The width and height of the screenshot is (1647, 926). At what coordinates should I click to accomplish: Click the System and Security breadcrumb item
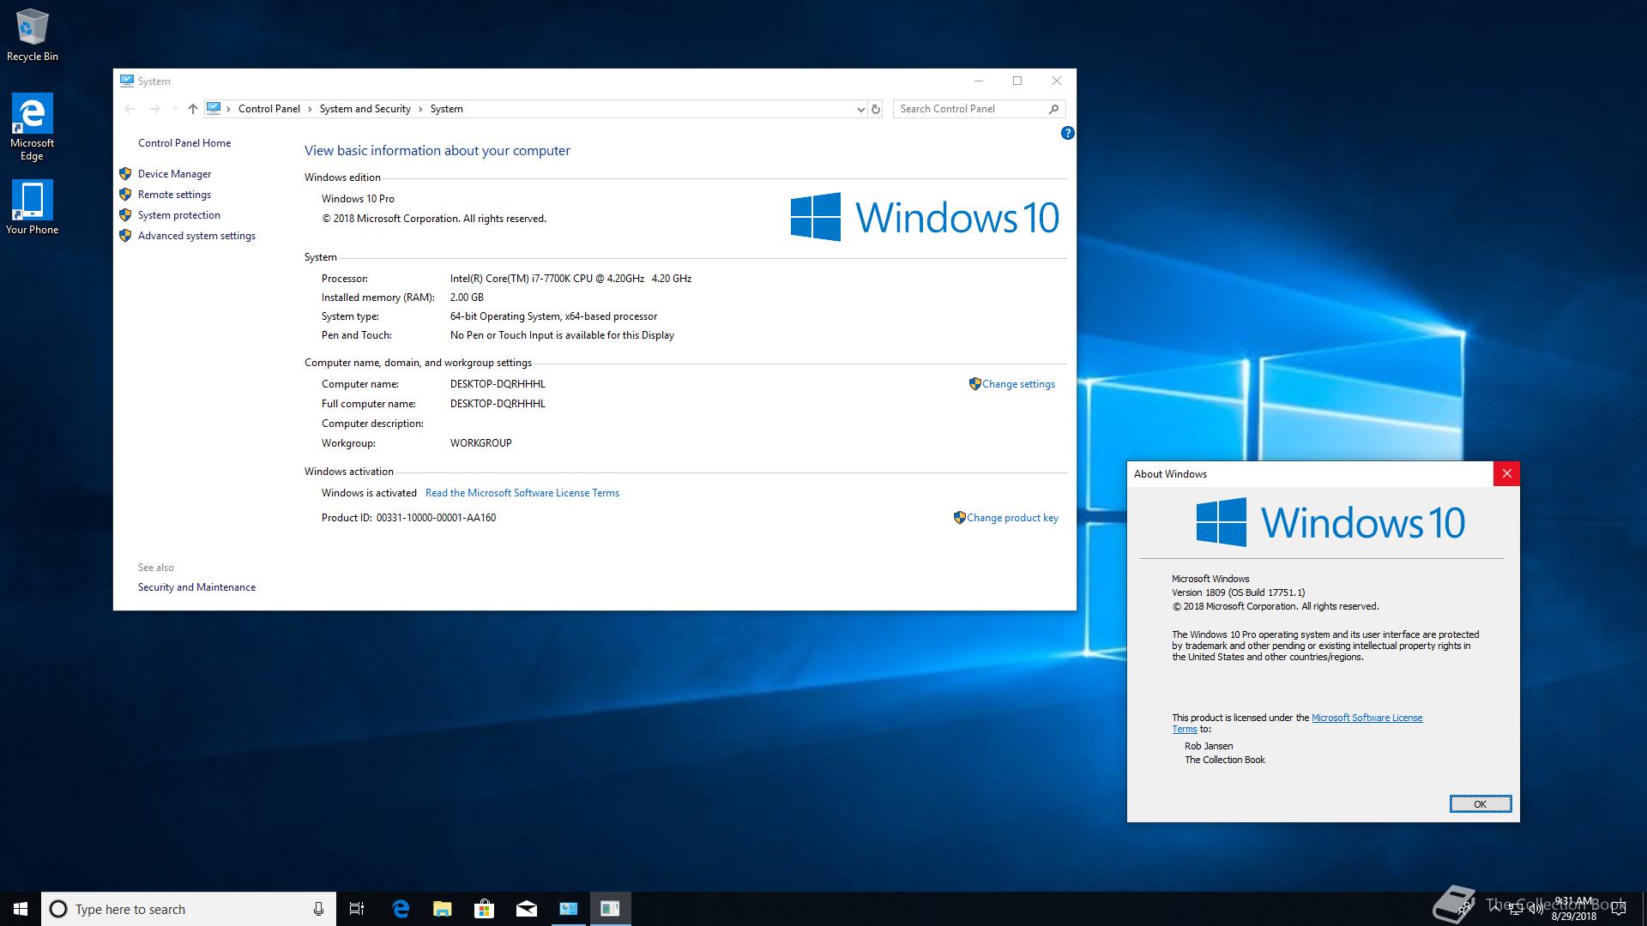point(365,109)
